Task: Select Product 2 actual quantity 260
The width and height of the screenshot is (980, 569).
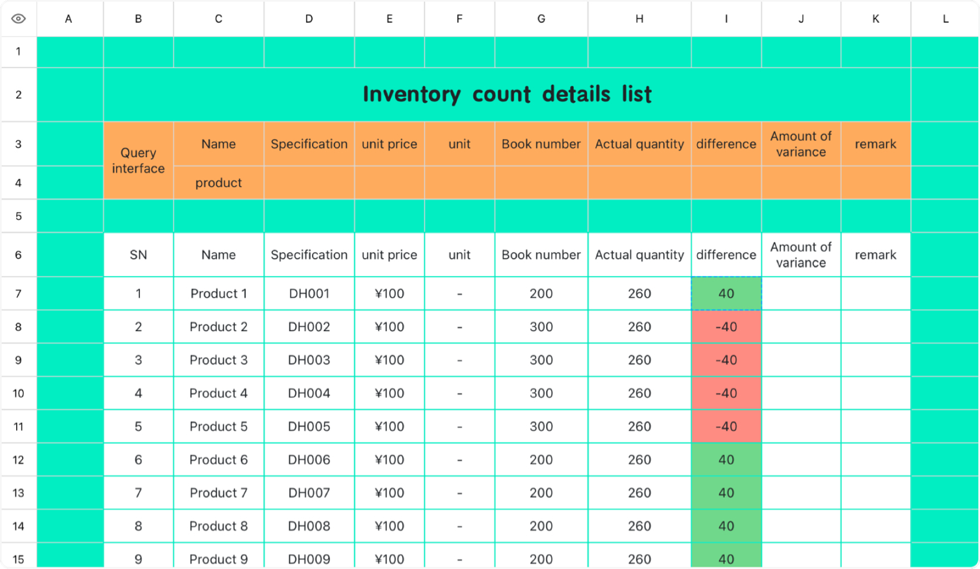Action: 639,327
